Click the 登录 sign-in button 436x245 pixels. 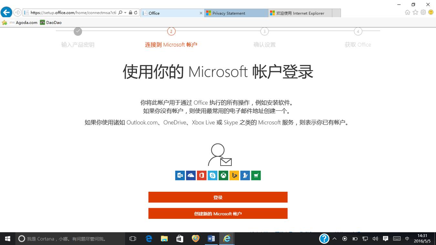click(x=218, y=197)
